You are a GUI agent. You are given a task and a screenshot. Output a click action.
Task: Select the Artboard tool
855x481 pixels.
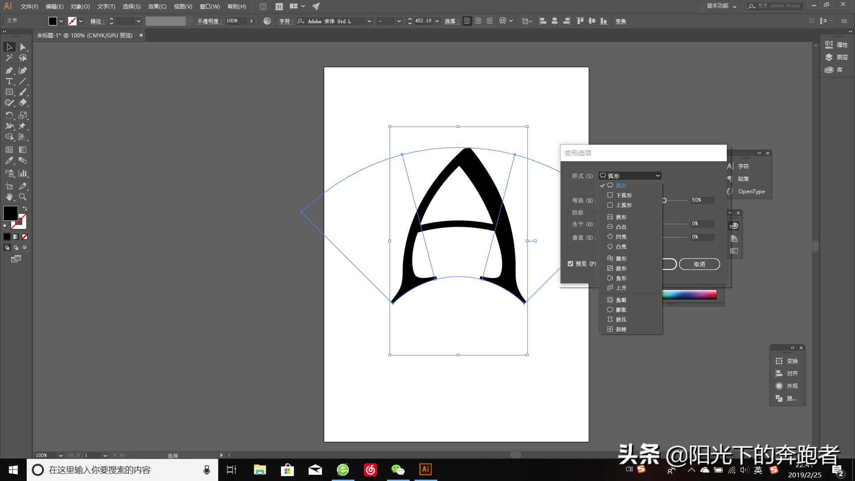coord(9,186)
